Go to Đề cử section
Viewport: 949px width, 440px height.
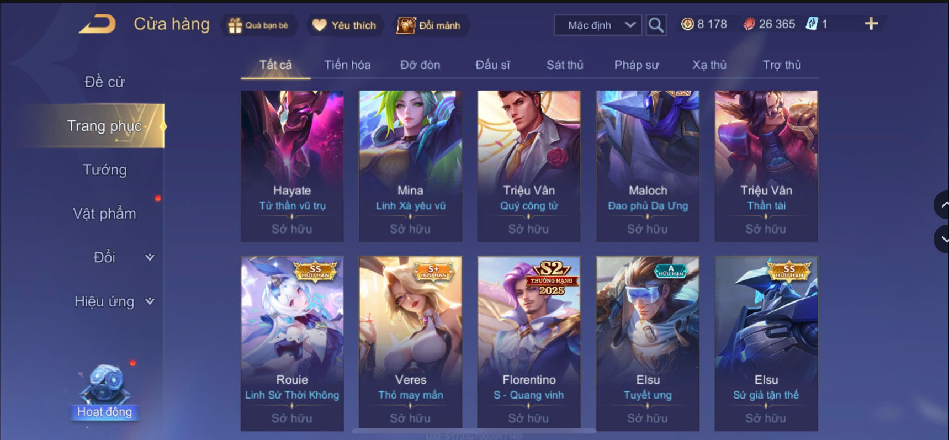tap(105, 82)
